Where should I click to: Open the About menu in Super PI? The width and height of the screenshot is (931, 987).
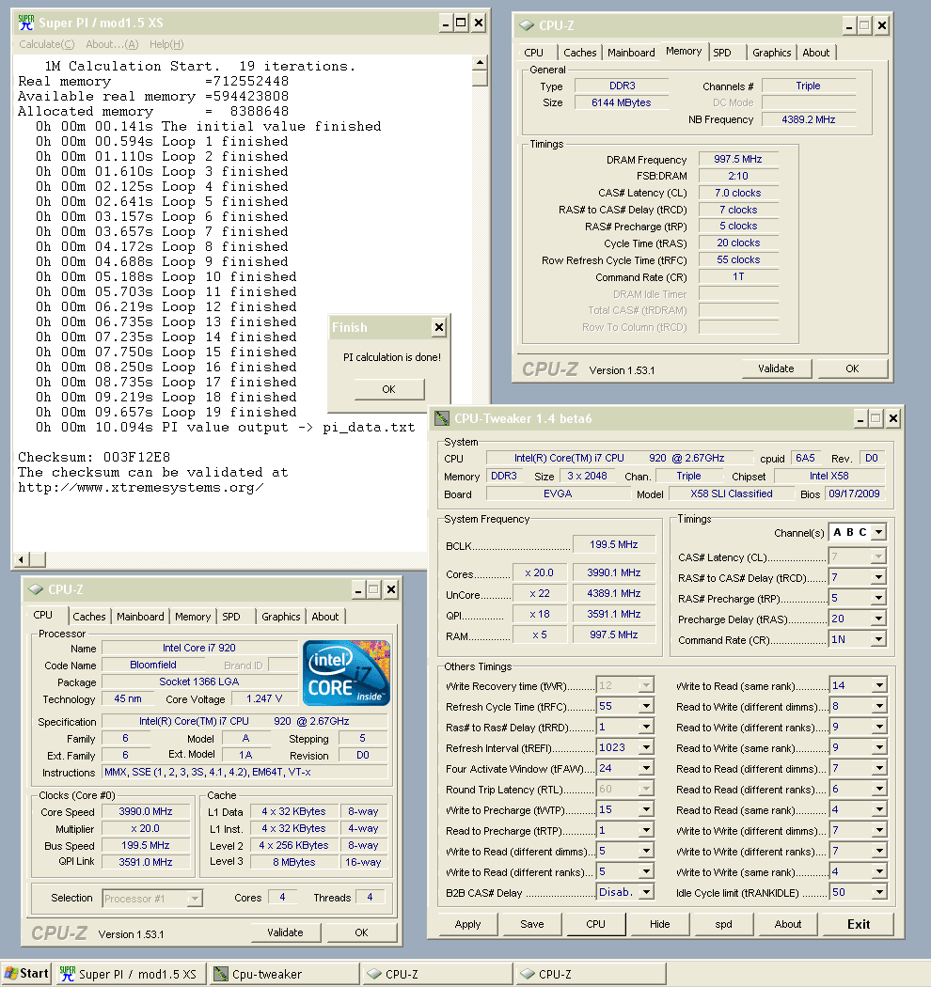112,44
